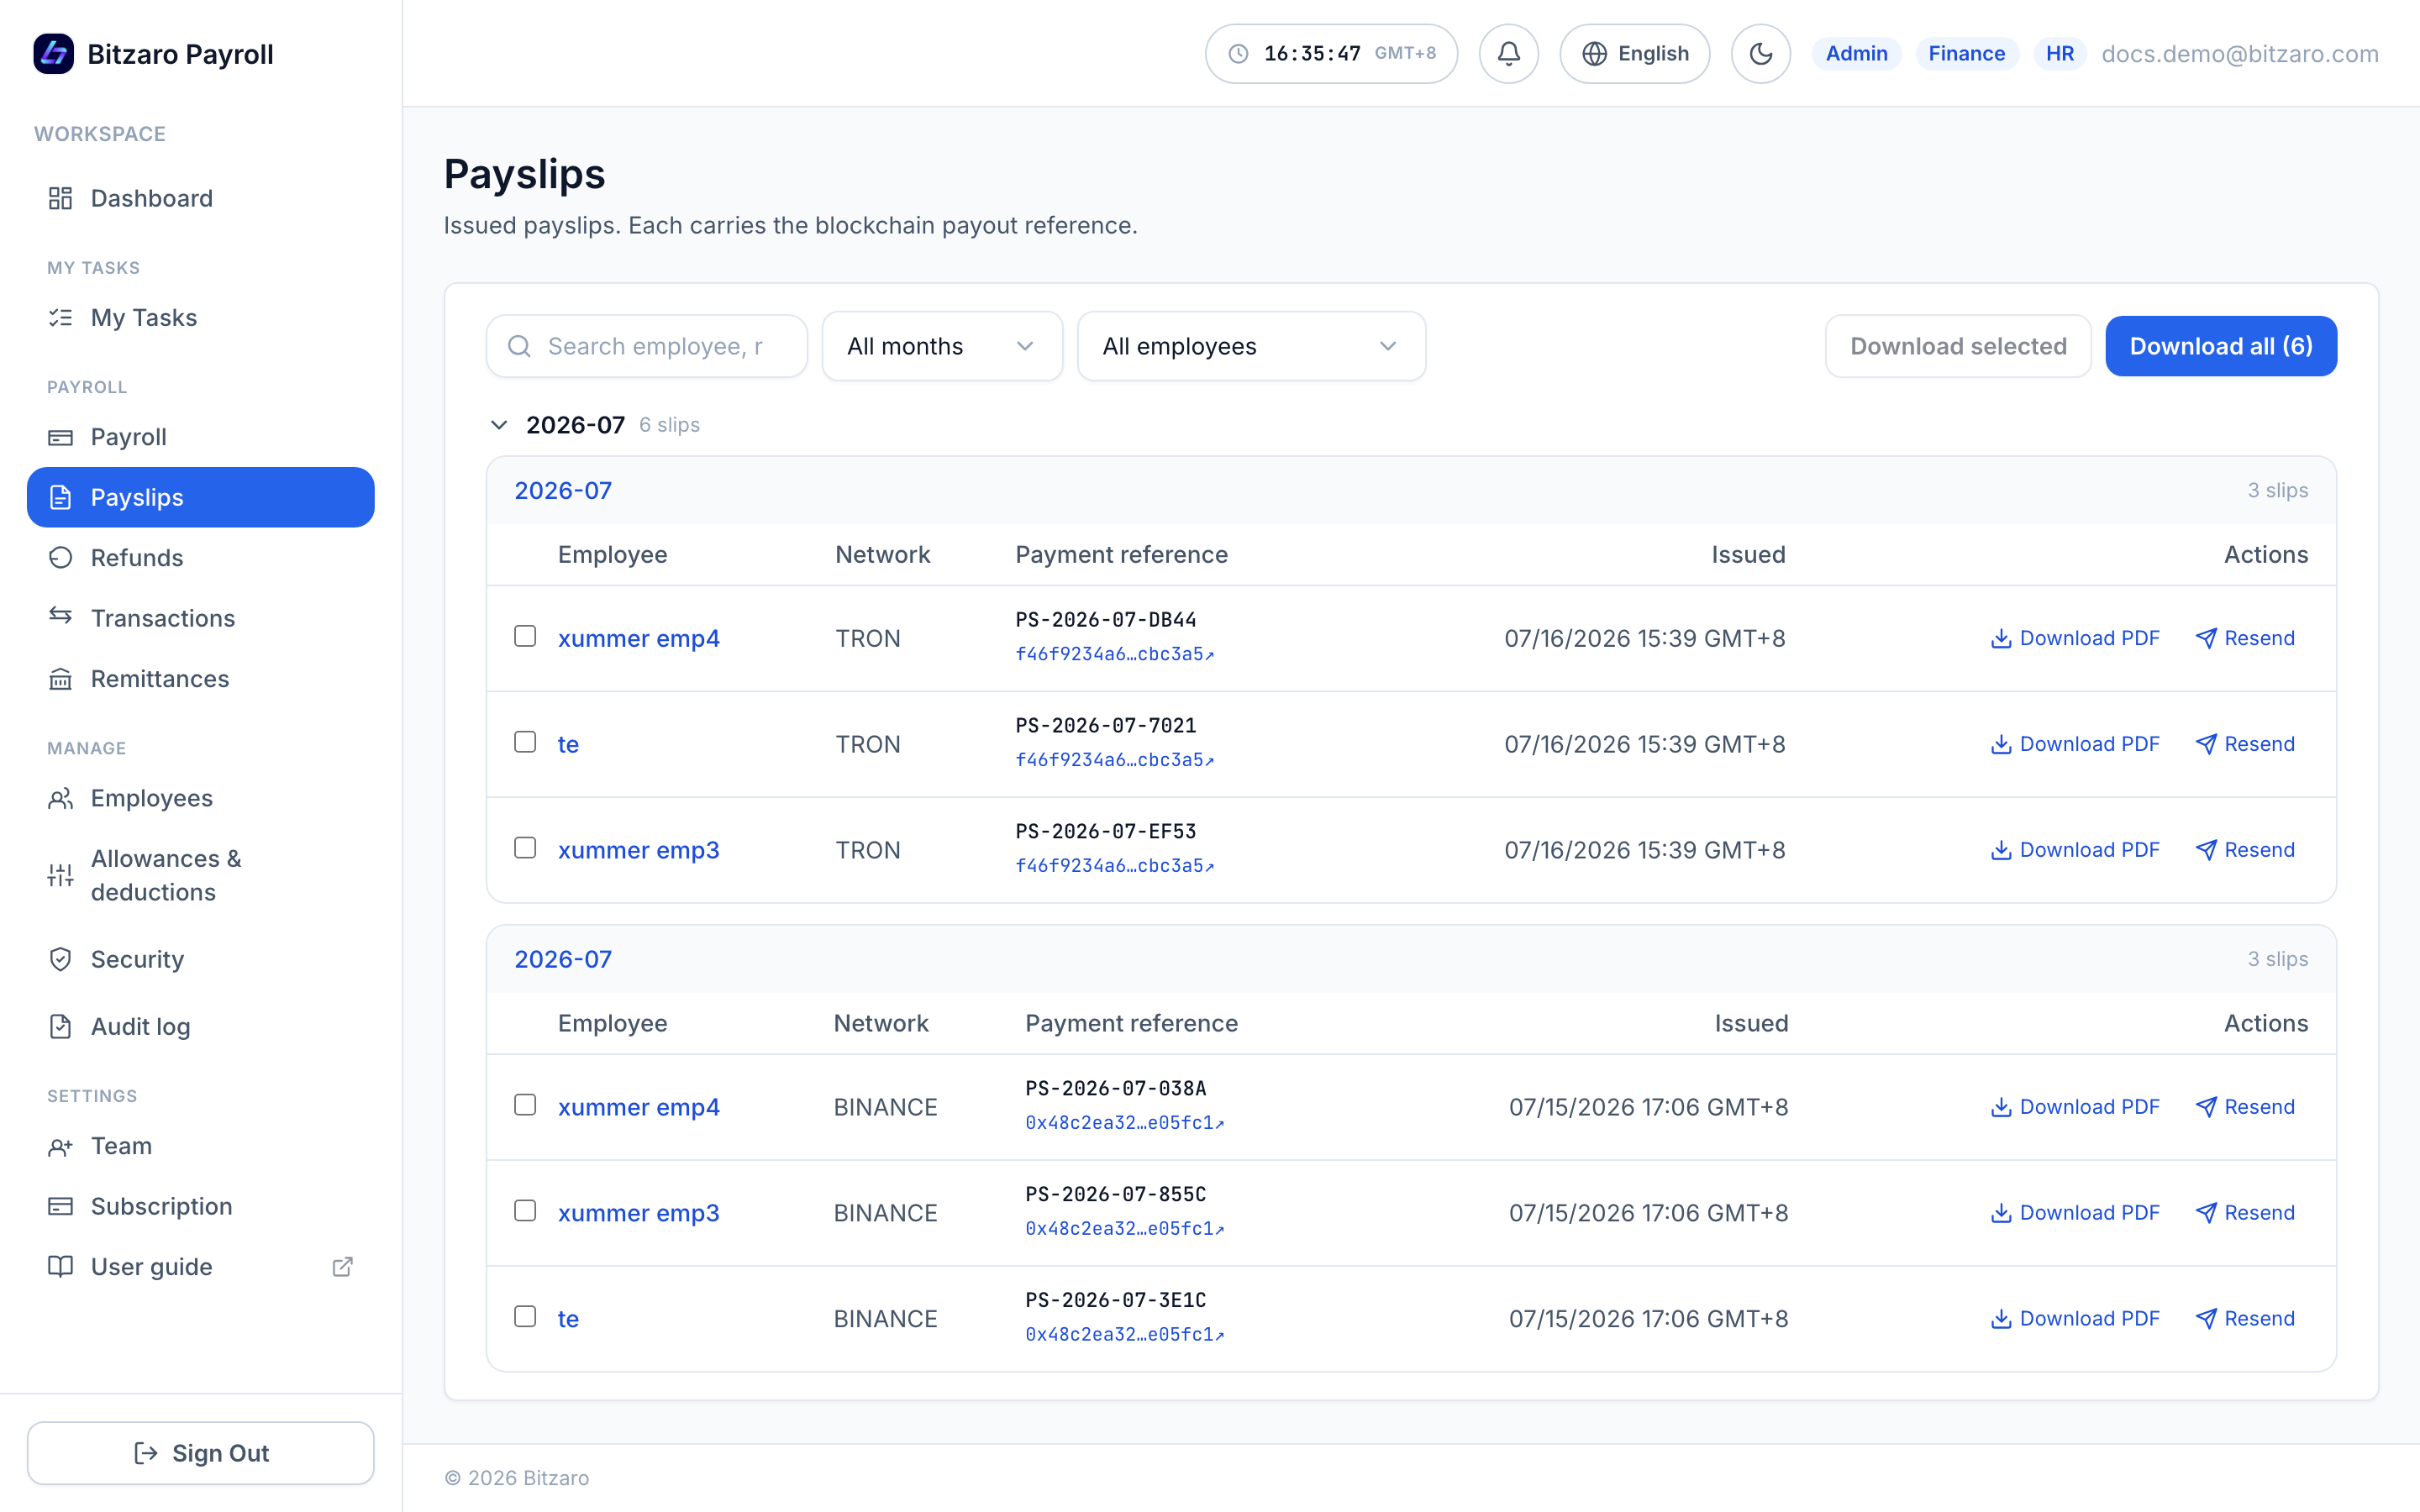Select checkbox for te TRON slip
The width and height of the screenshot is (2420, 1512).
click(525, 742)
